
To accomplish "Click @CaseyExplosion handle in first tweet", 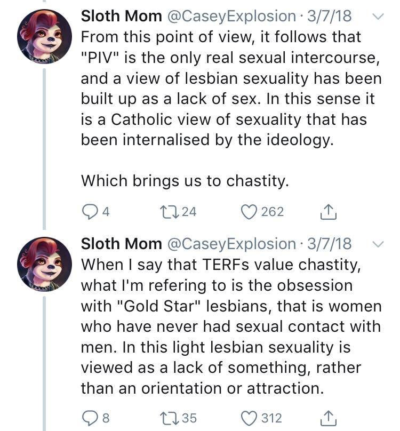I will click(230, 16).
